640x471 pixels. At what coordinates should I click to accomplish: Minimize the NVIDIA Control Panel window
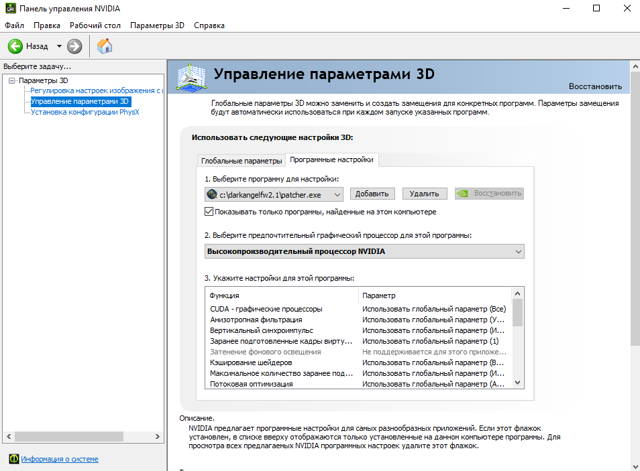click(x=566, y=8)
